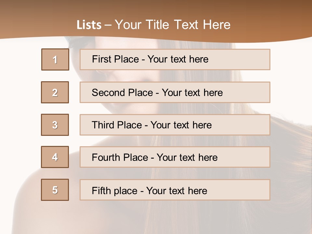312x234 pixels.
Task: Click the number 1 box
Action: coord(55,59)
